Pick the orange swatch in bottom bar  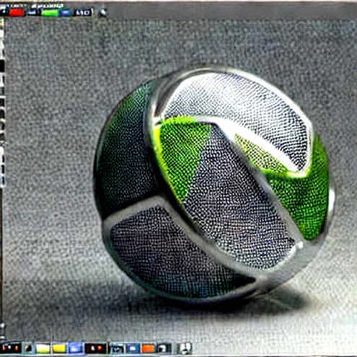pyautogui.click(x=148, y=348)
